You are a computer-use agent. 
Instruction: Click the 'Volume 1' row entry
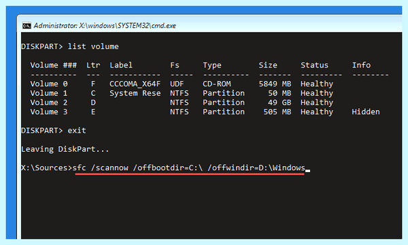49,93
